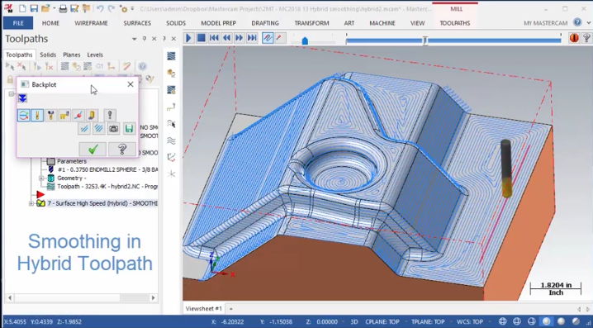Open the TRANSFORM ribbon tab
This screenshot has height=328, width=593.
tap(311, 23)
